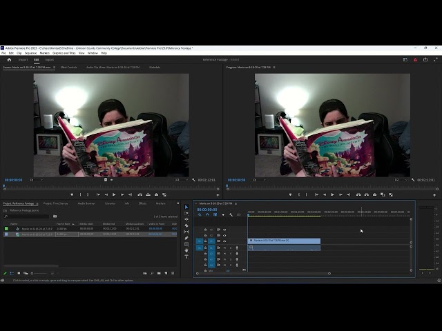Select the Ripple Edit tool
The height and width of the screenshot is (331, 442).
pyautogui.click(x=186, y=219)
